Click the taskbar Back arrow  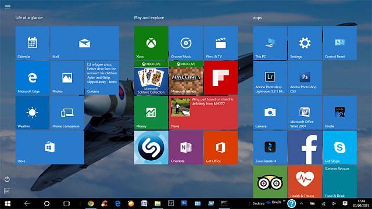pyautogui.click(x=27, y=204)
